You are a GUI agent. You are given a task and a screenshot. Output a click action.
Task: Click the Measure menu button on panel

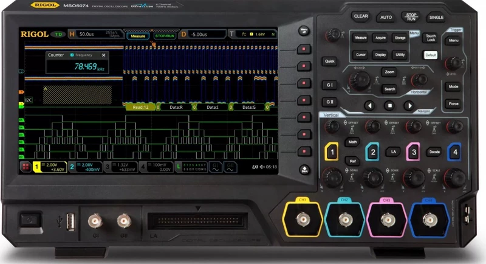[x=360, y=38]
